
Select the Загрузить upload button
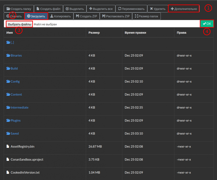click(x=36, y=16)
